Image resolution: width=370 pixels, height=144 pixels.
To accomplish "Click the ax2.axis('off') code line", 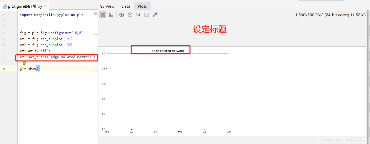I will (35, 51).
